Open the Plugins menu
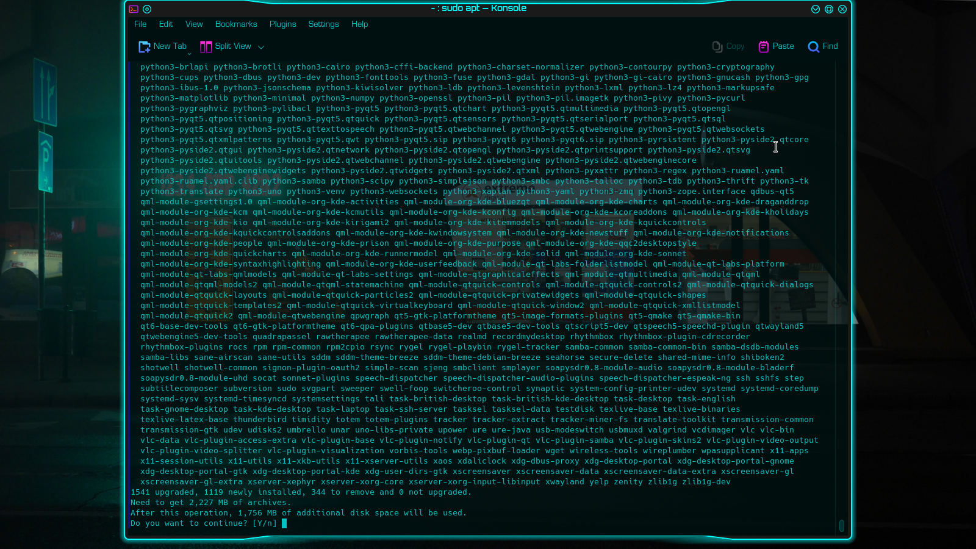The image size is (976, 549). (283, 24)
